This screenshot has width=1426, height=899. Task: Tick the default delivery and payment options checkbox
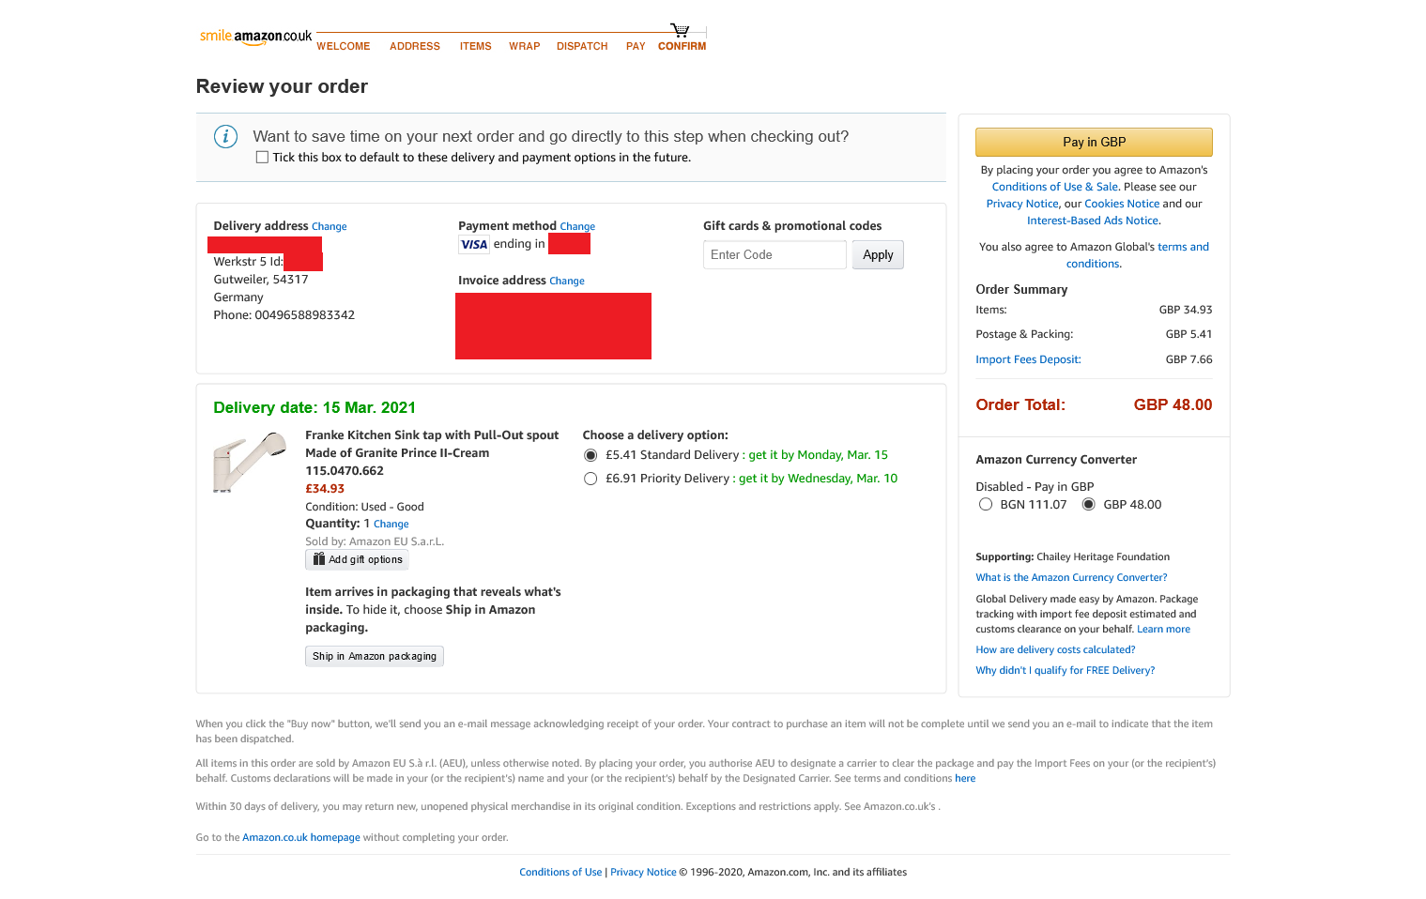[263, 158]
